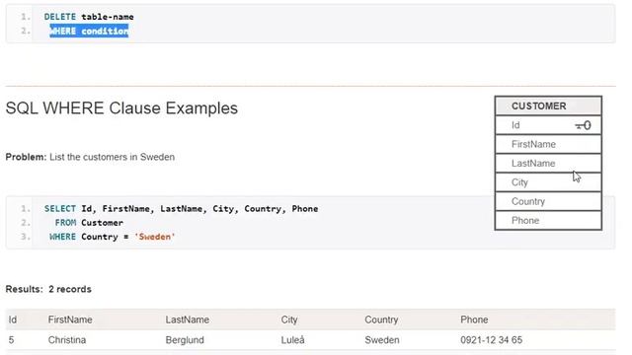
Task: Click LastName column header in results
Action: [x=187, y=319]
